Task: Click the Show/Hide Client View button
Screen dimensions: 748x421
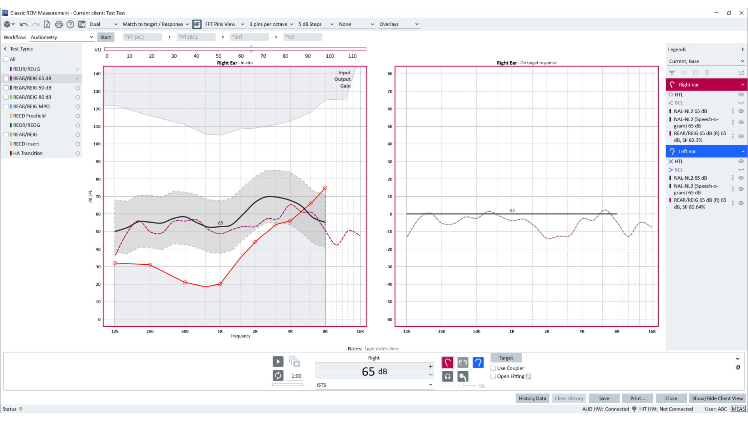Action: click(717, 398)
